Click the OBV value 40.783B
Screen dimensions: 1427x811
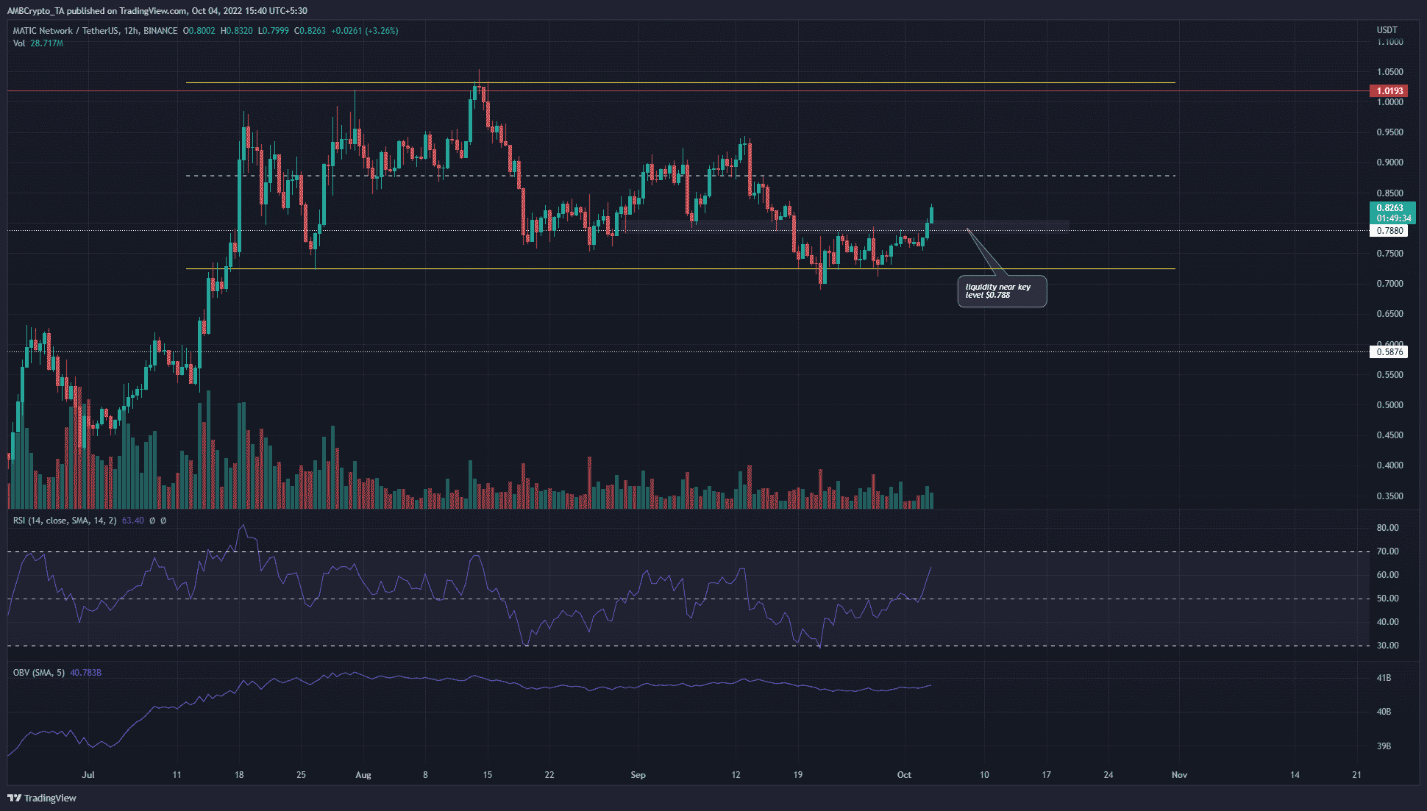click(x=85, y=673)
